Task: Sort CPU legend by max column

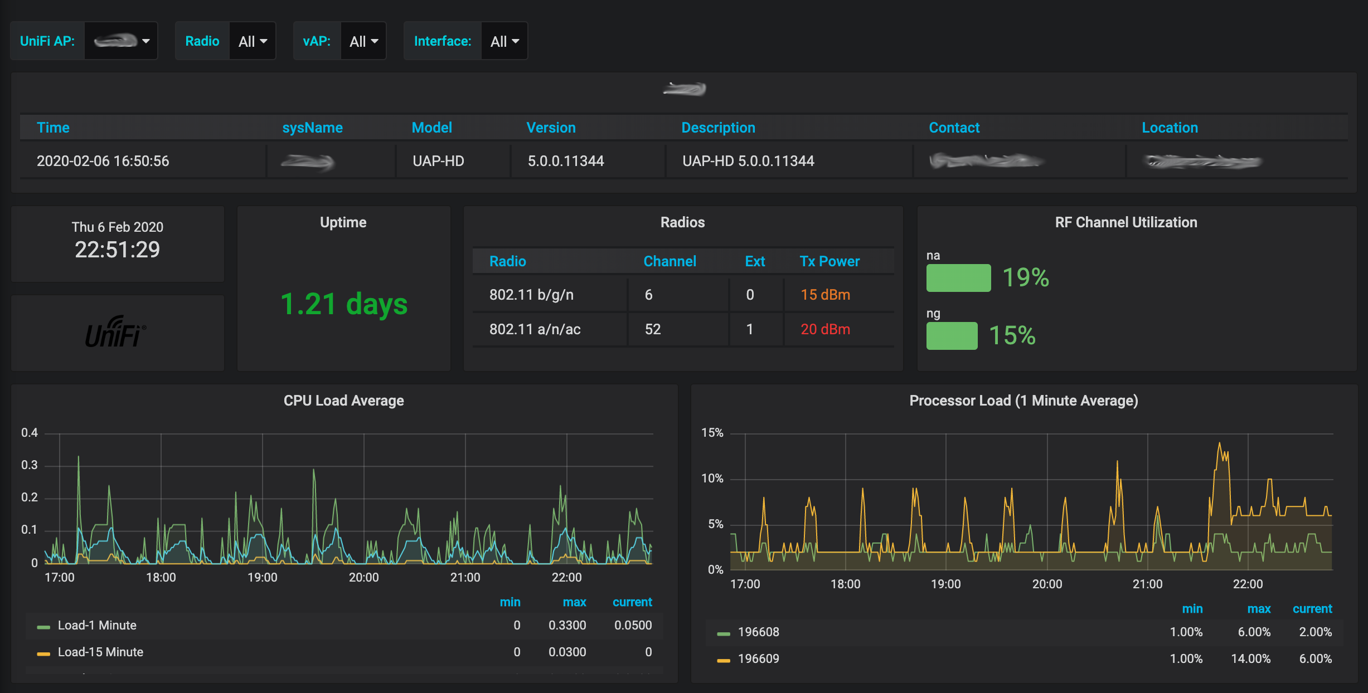Action: tap(574, 602)
